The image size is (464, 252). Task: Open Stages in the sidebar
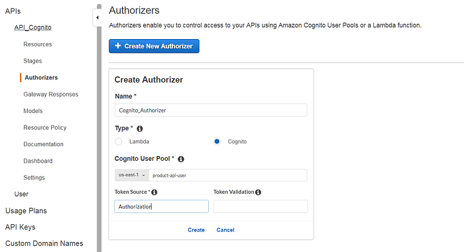(32, 61)
